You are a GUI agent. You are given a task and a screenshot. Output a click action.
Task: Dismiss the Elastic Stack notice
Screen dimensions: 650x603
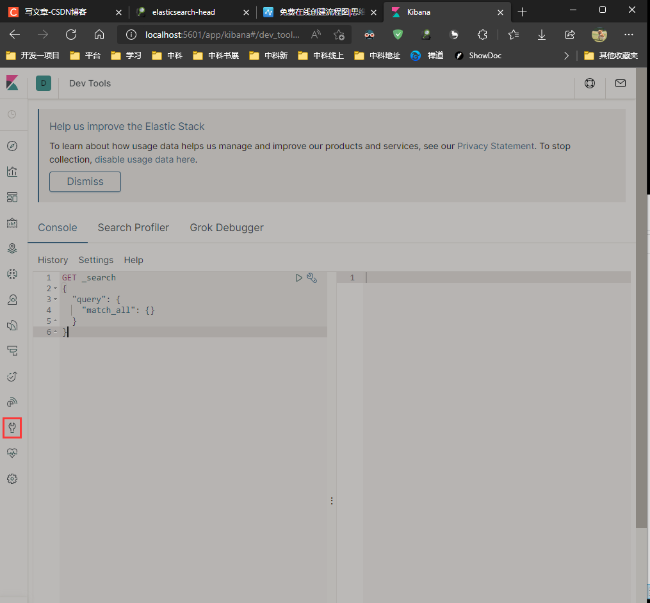[x=85, y=182]
